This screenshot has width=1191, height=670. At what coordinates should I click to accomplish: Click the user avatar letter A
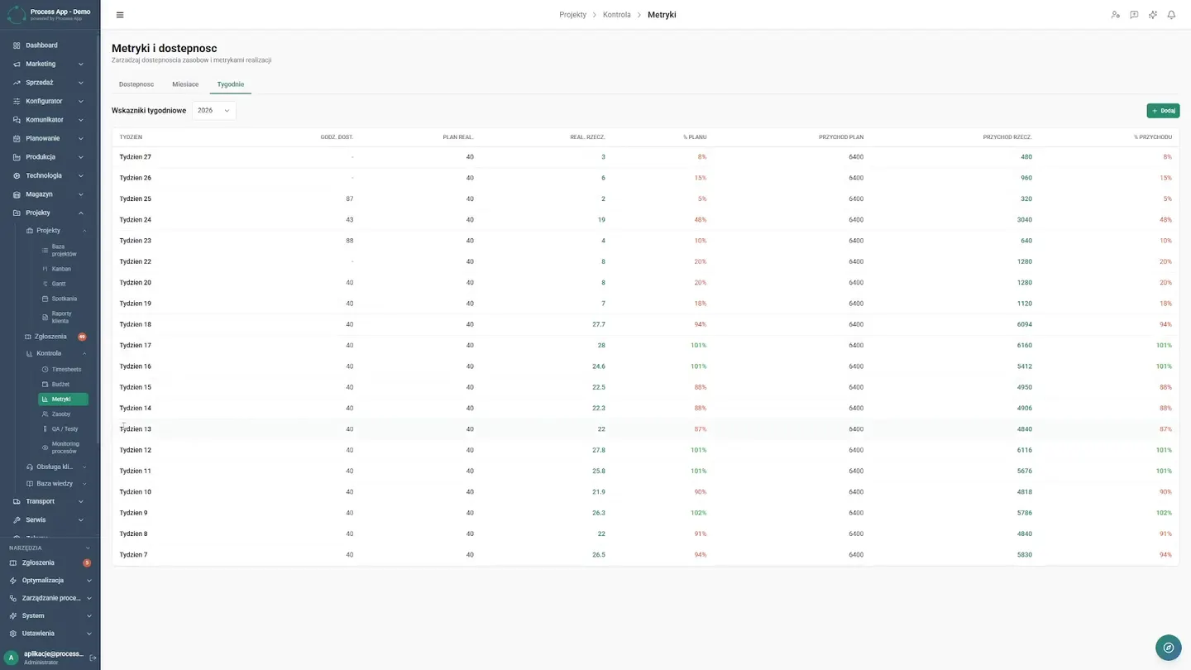(12, 658)
